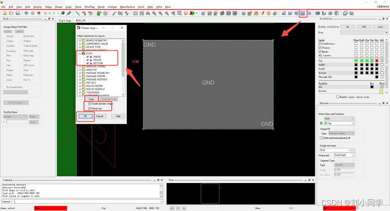The image size is (390, 211).
Task: Expand the BOARD GEOMETRY tree folder
Action: tap(80, 40)
